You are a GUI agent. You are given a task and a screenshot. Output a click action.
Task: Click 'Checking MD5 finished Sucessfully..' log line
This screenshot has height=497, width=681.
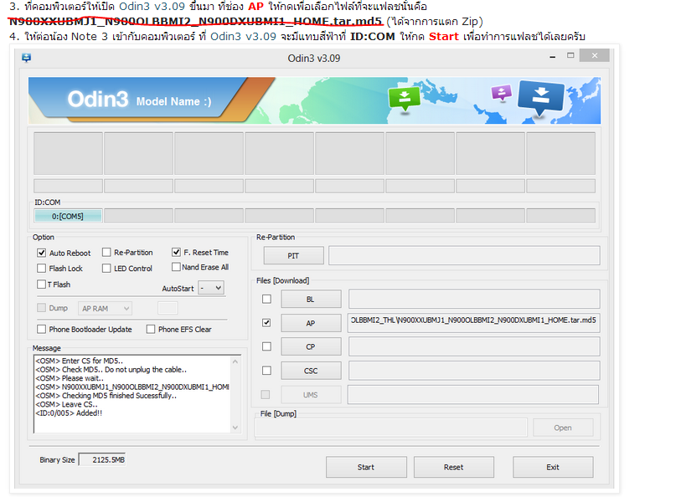106,396
